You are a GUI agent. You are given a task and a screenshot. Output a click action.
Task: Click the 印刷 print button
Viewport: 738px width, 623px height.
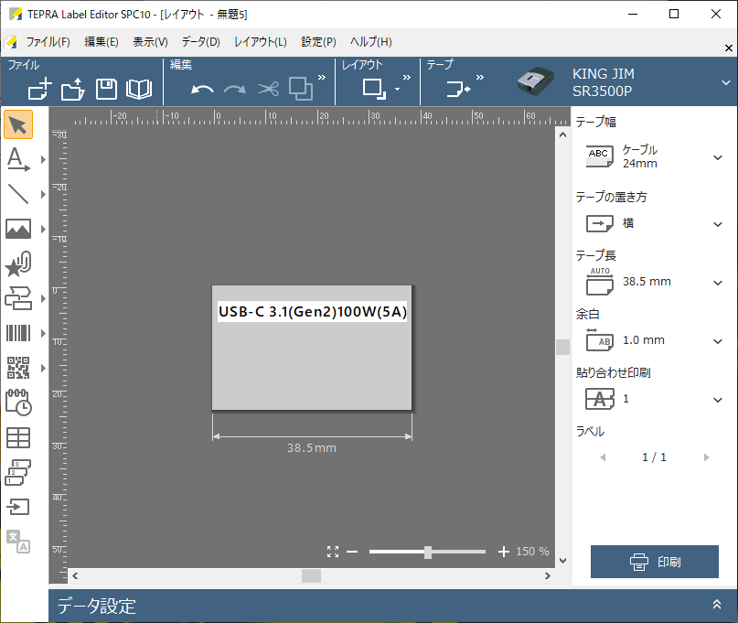pos(654,562)
